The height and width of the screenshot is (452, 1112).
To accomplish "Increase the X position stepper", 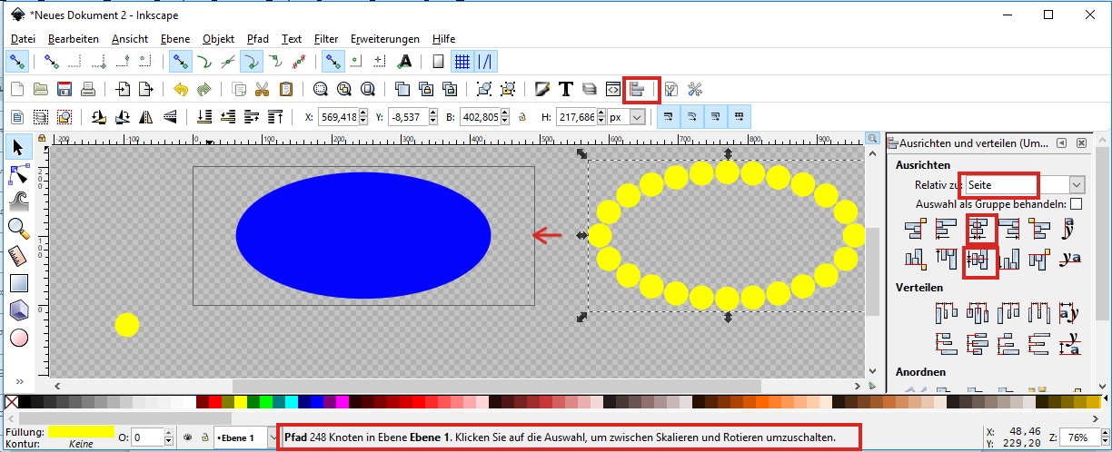I will coord(364,113).
